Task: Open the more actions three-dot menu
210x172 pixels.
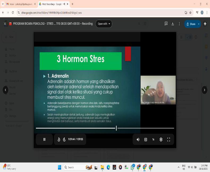Action: point(179,24)
